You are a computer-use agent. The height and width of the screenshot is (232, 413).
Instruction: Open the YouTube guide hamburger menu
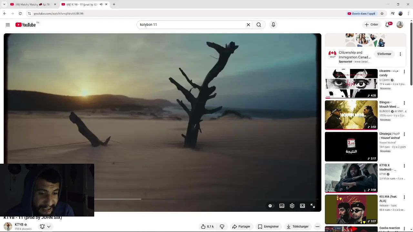tap(8, 25)
